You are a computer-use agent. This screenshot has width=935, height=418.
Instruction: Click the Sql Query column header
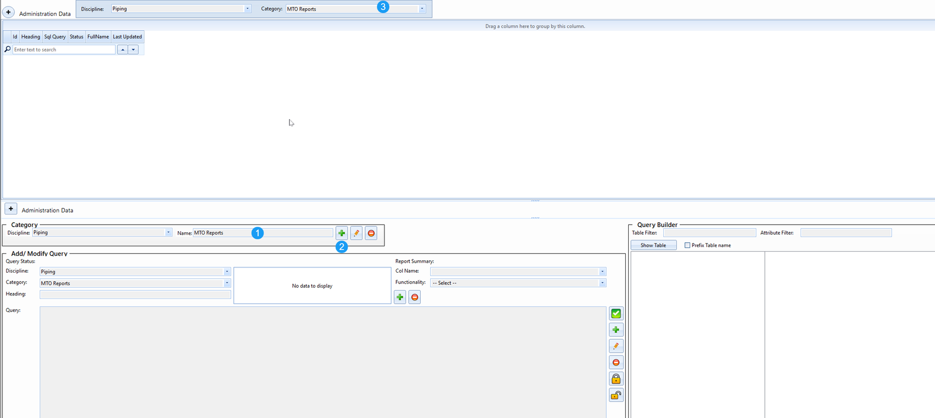pyautogui.click(x=55, y=37)
